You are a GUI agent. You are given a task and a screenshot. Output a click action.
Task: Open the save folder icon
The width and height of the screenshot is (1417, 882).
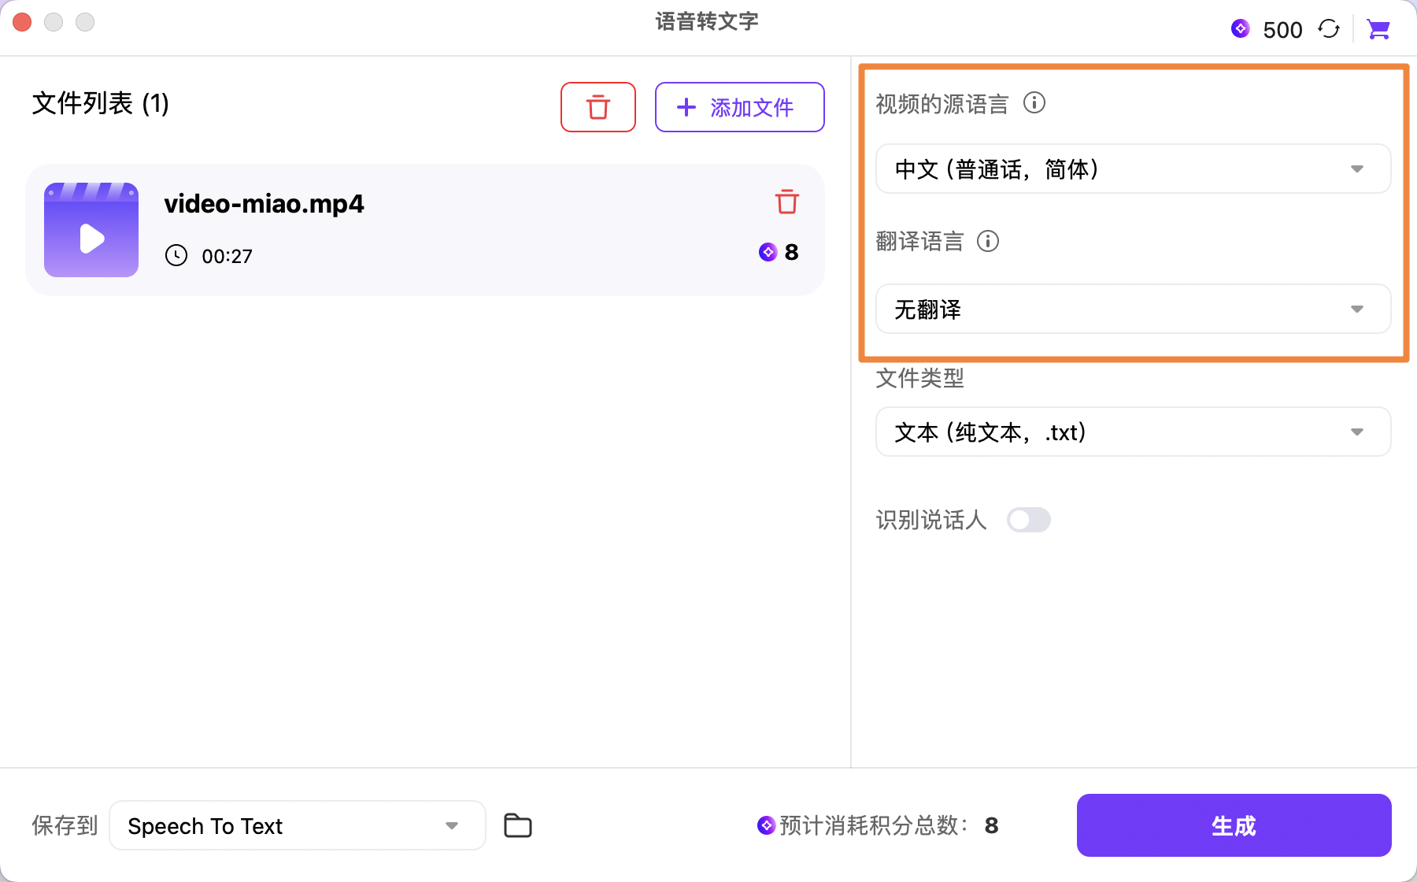tap(517, 825)
